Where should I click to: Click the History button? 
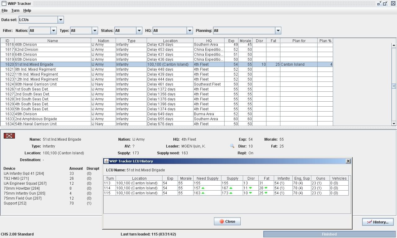pos(378,222)
